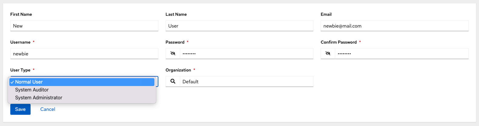Focus the Confirm Password input
Viewport: 479px width, 126px height.
(x=401, y=54)
